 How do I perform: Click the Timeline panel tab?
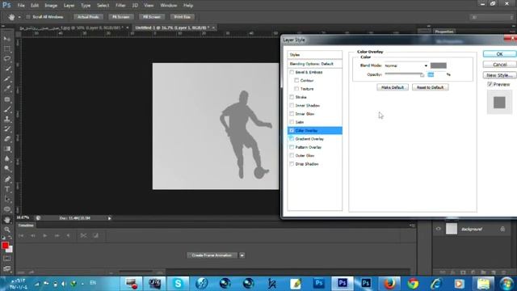click(x=26, y=226)
